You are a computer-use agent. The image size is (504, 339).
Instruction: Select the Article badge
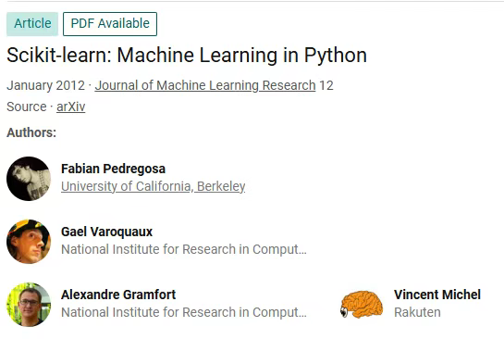pos(32,24)
